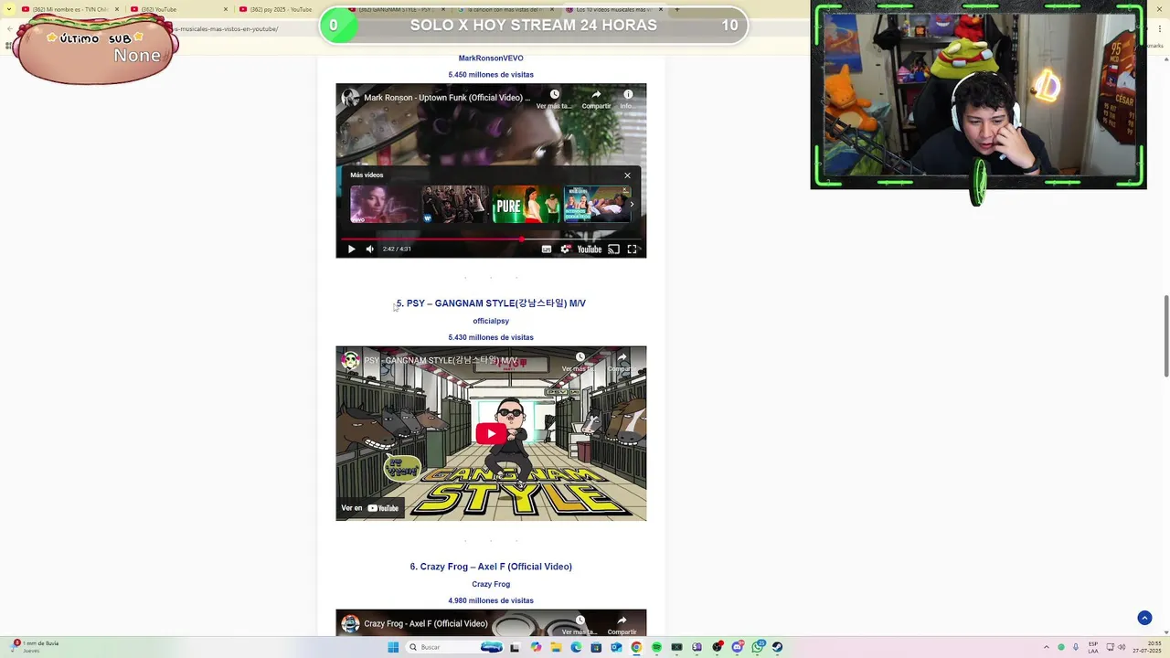Click the scroll-to-top round button
Image resolution: width=1170 pixels, height=658 pixels.
[x=1144, y=618]
